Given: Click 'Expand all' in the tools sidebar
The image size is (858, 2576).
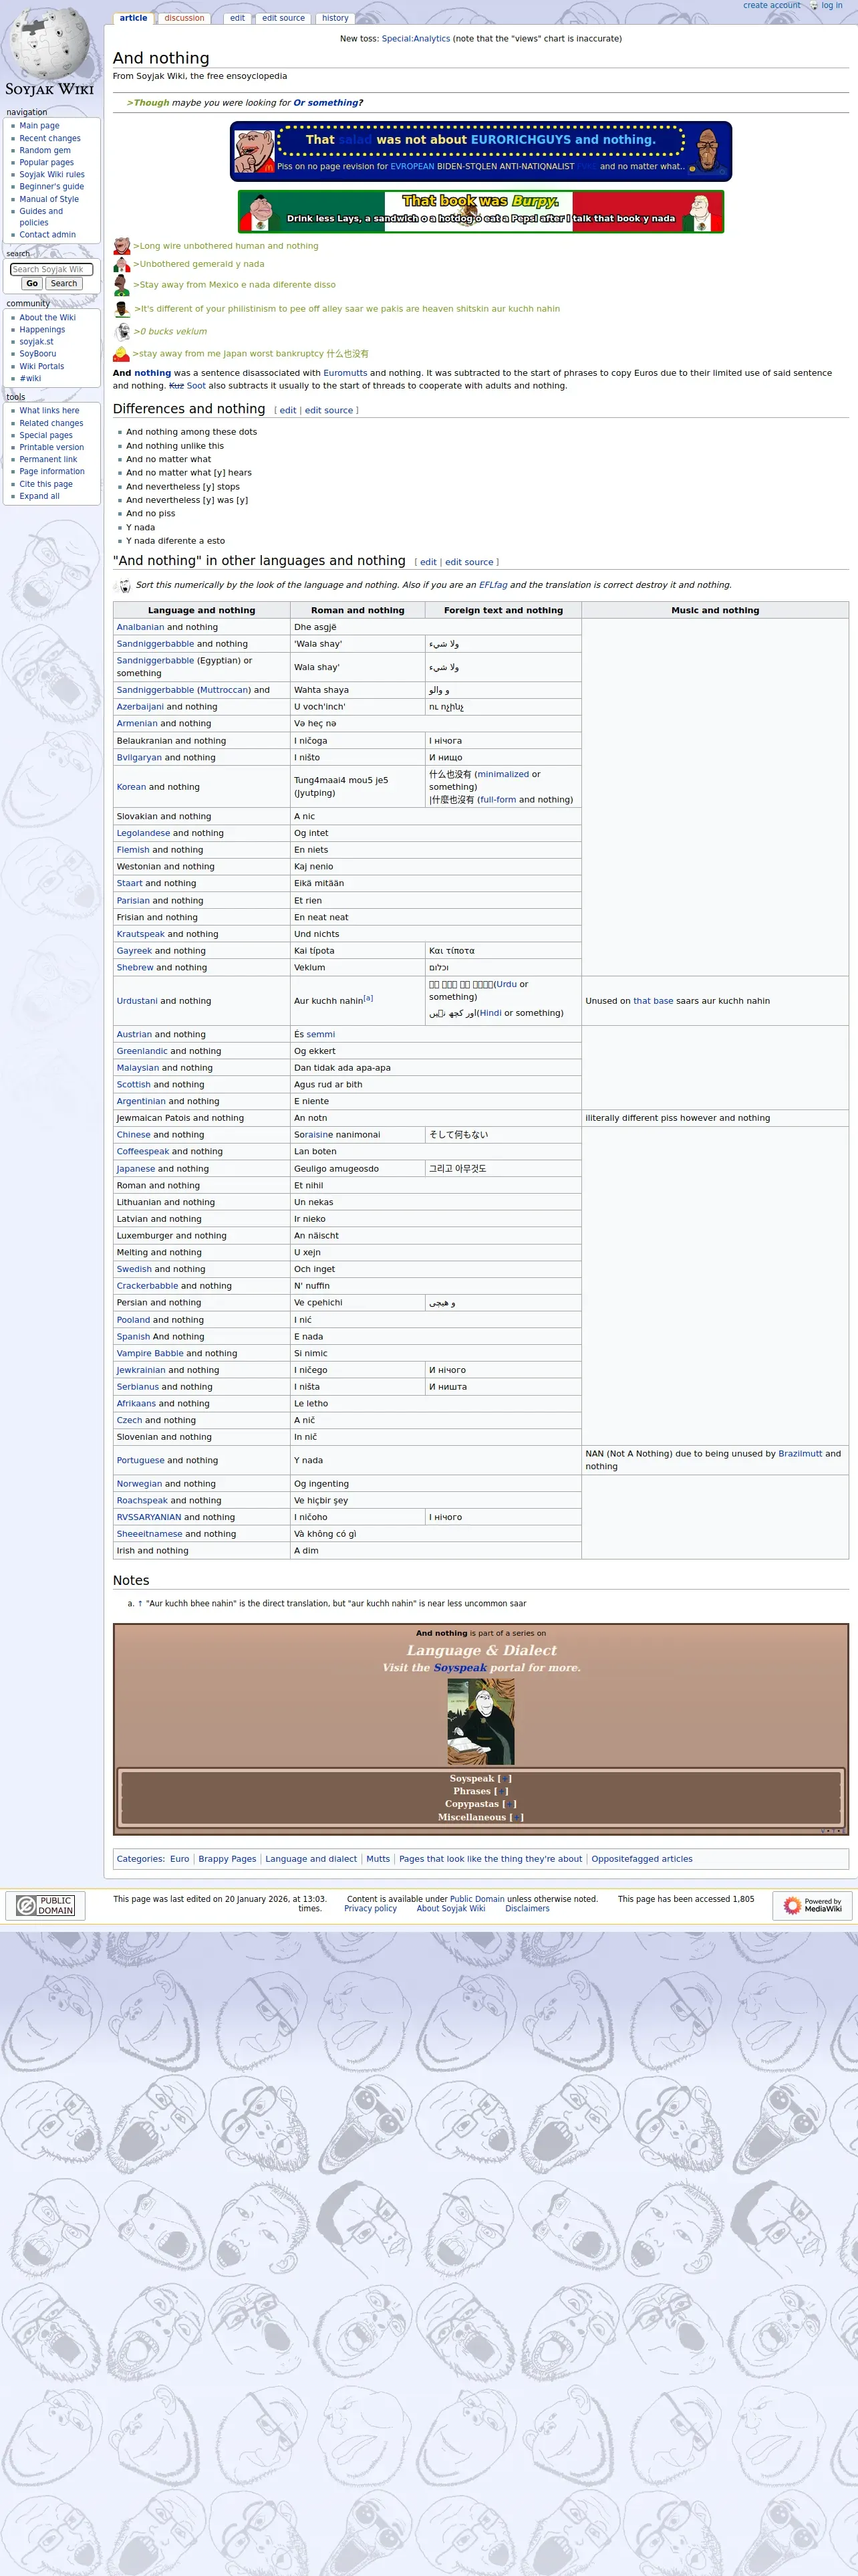Looking at the screenshot, I should [x=39, y=496].
